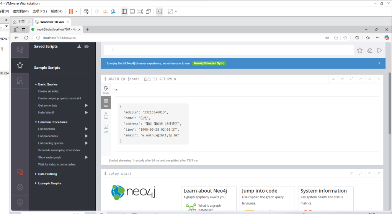
Task: Pin the MATCH query result frame
Action: (342, 79)
